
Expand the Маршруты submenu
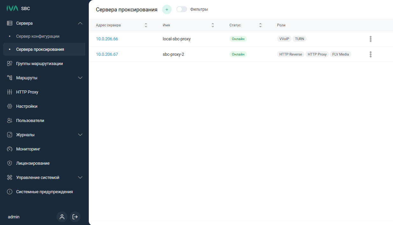(x=80, y=78)
